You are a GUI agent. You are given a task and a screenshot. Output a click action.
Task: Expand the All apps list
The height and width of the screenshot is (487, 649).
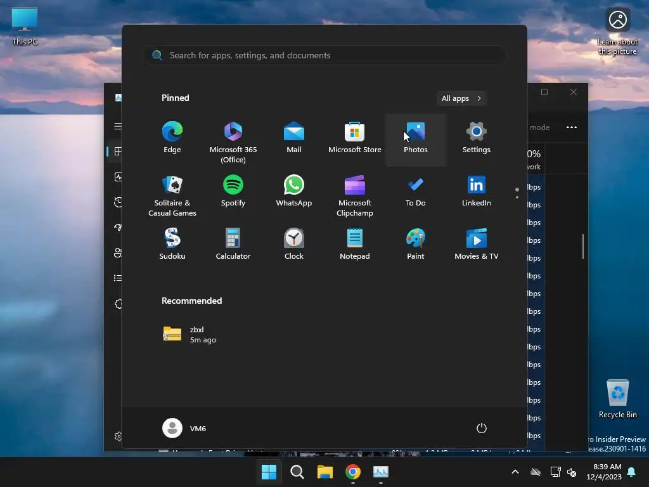[x=461, y=98]
